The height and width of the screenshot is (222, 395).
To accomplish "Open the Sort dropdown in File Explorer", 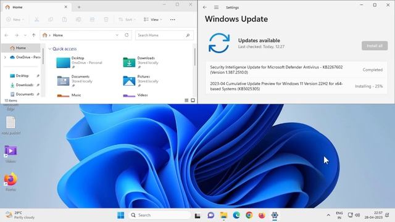I will click(127, 19).
